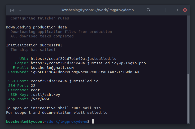The width and height of the screenshot is (195, 129).
Task: Minimize the terminal window
Action: (170, 10)
